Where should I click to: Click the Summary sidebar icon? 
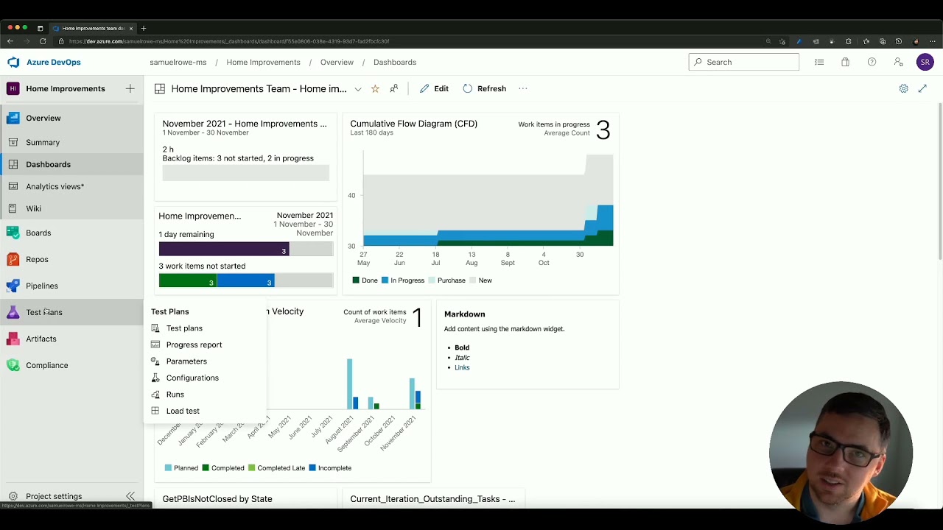point(13,142)
